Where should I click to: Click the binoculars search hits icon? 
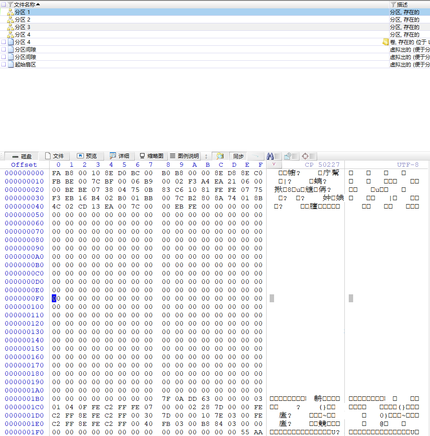273,156
